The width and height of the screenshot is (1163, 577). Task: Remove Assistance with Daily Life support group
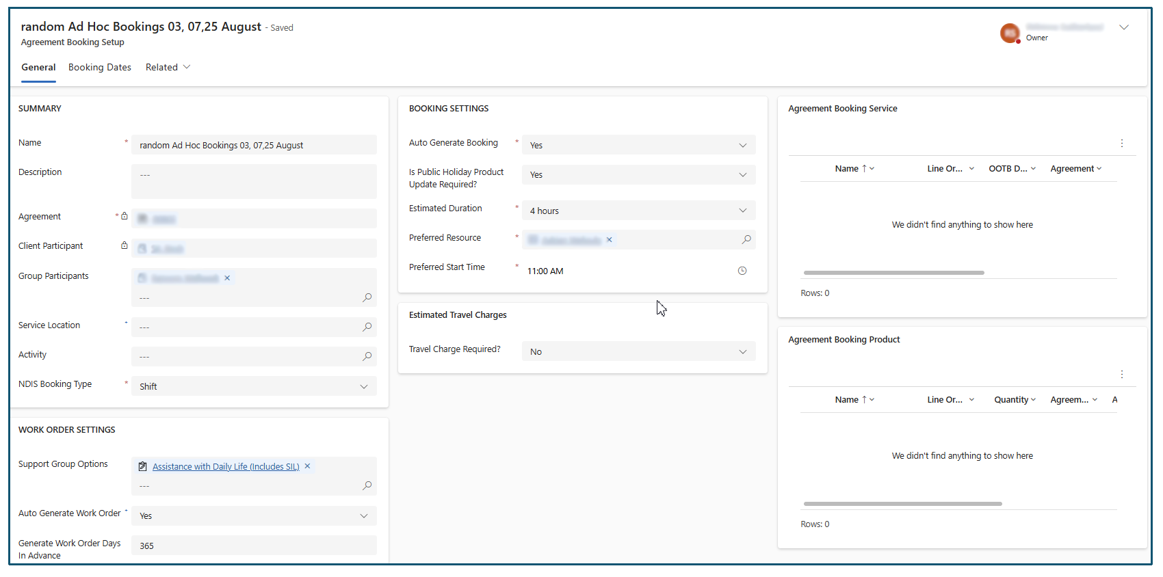coord(308,466)
